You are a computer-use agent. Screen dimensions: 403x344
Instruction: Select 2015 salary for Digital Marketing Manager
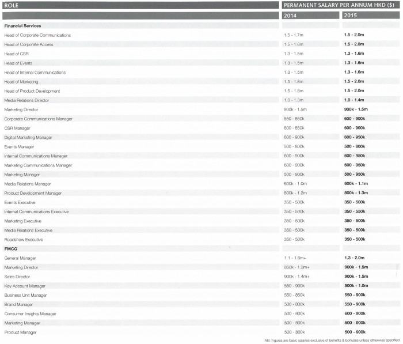[355, 137]
